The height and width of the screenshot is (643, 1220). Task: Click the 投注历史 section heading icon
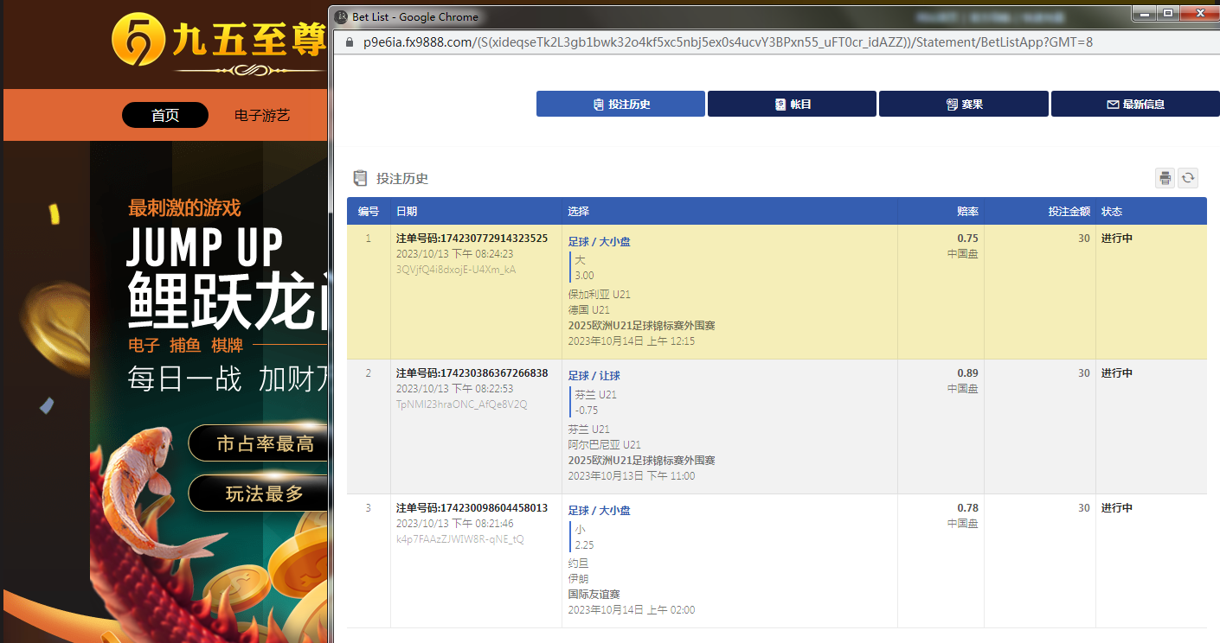(x=360, y=178)
